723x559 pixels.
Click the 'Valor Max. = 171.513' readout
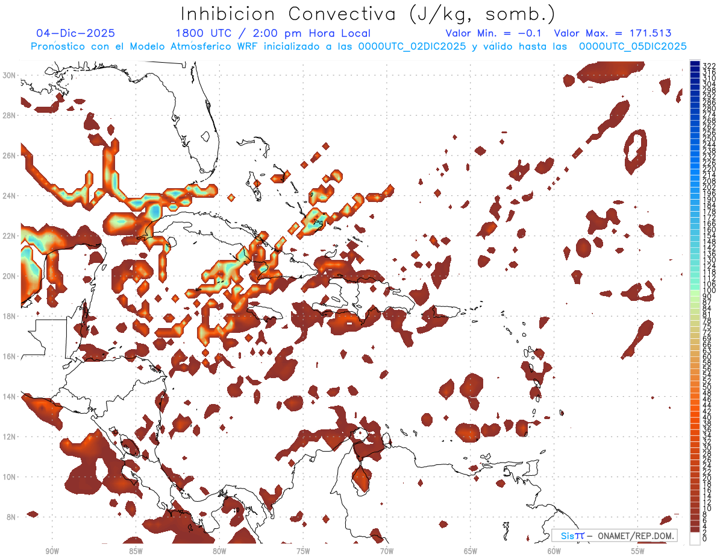click(x=612, y=33)
